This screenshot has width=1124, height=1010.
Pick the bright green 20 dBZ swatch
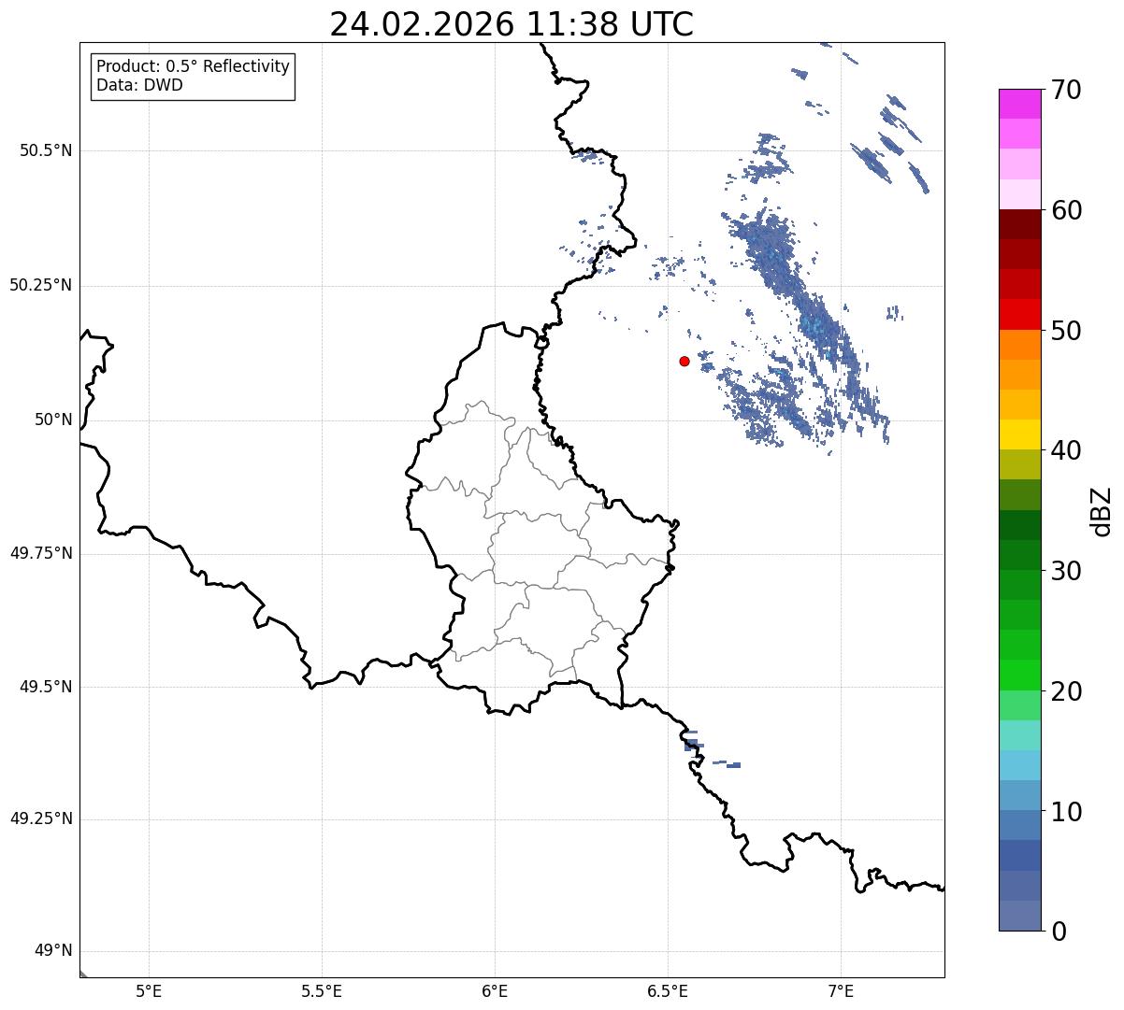[1020, 676]
